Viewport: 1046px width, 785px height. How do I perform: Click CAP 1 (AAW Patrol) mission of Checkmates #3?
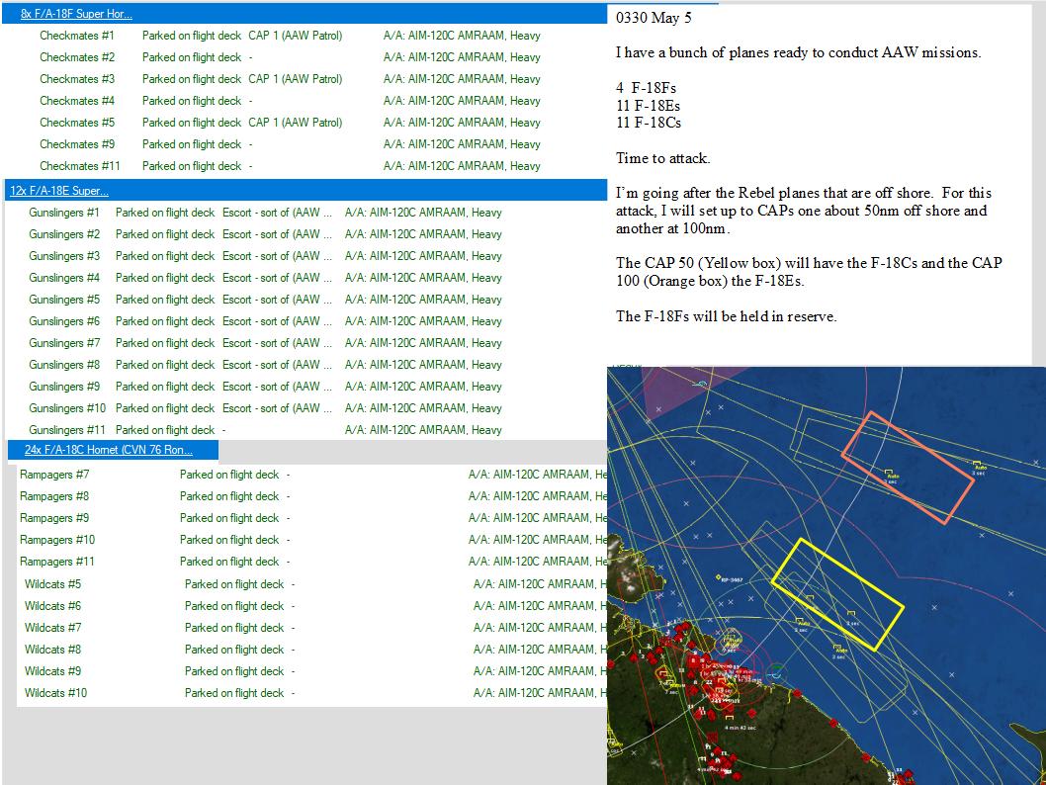(295, 79)
